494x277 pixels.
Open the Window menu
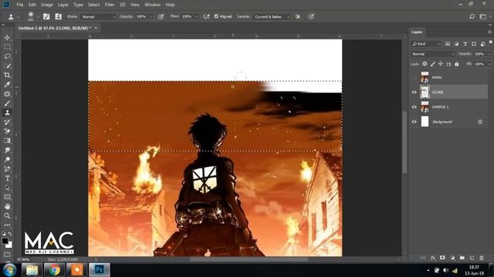pyautogui.click(x=152, y=5)
